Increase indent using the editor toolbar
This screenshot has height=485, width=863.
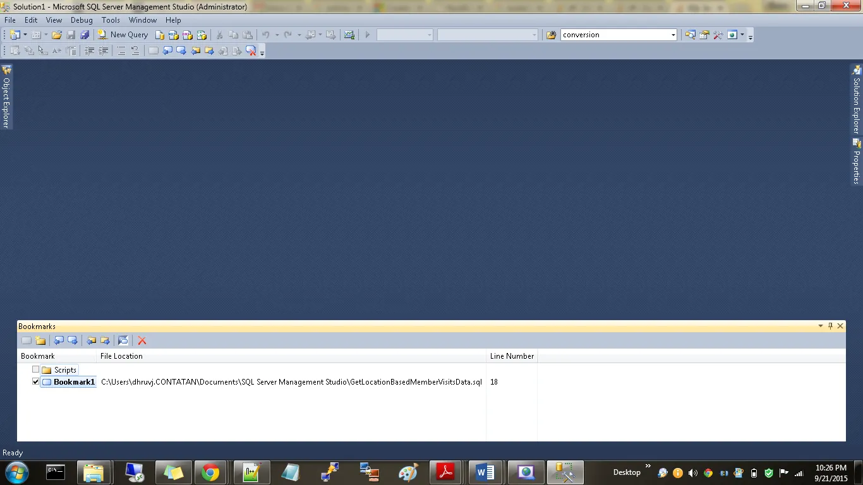(103, 51)
